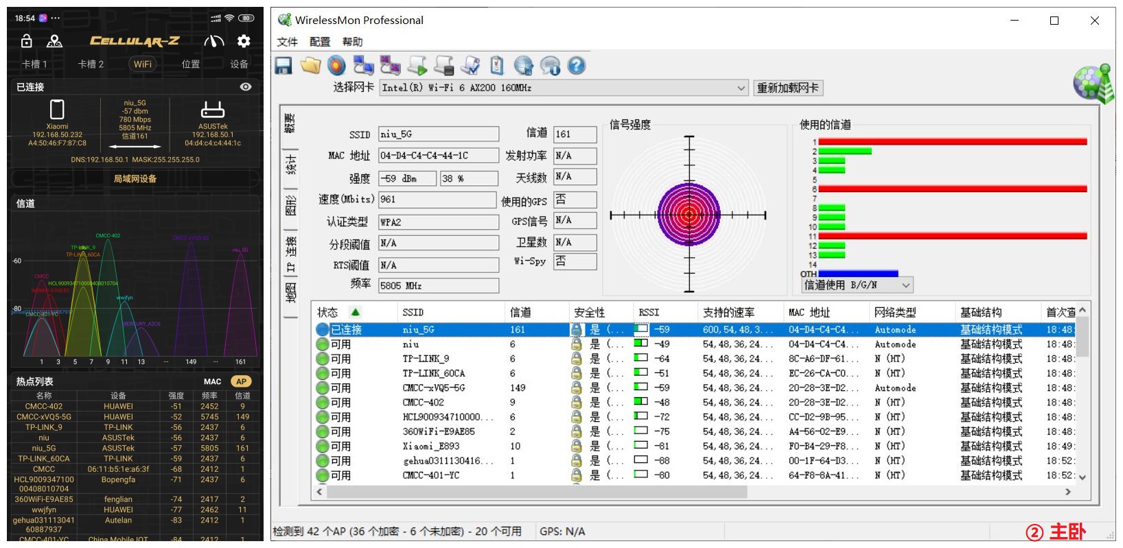Expand the channel use B/G/N dropdown

(x=905, y=285)
